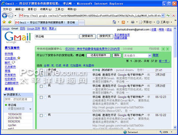Collapse the 快速联系人 panel triangle
Viewport: 178px width, 135px height.
(x=5, y=95)
